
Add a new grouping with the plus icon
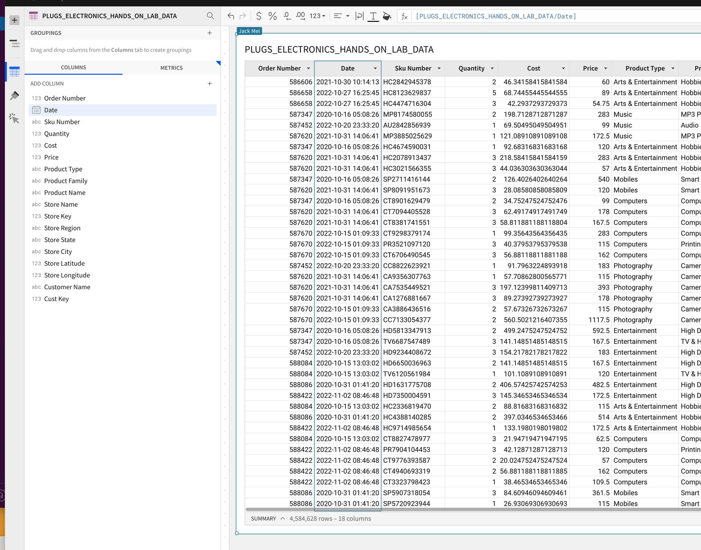click(x=210, y=33)
